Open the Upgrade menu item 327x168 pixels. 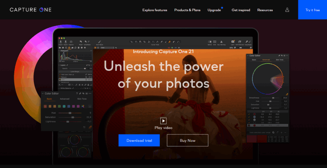pyautogui.click(x=214, y=10)
